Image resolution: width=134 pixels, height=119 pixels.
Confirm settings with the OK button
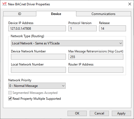click(x=77, y=113)
